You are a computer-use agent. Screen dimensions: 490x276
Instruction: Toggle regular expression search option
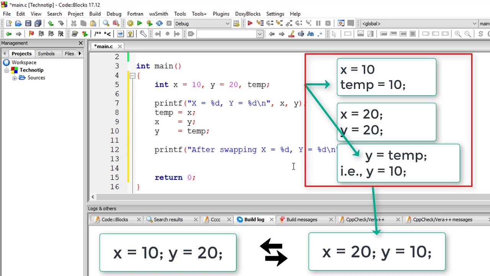pos(320,34)
